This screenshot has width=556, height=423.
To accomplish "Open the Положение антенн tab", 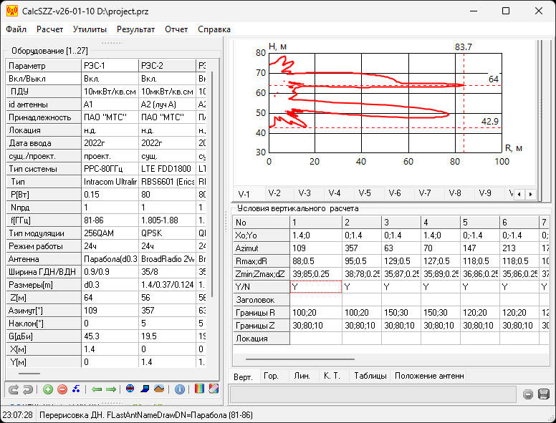I will (x=429, y=376).
